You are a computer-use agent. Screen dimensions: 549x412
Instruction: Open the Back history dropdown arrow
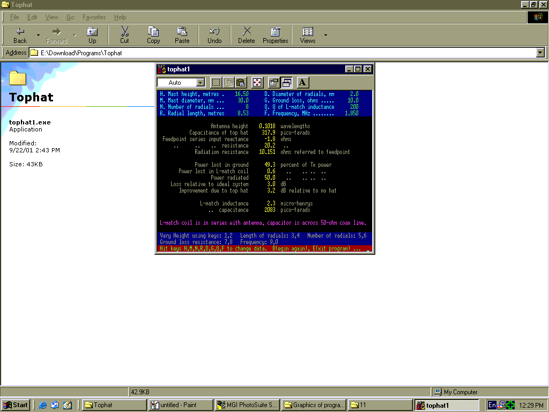38,35
